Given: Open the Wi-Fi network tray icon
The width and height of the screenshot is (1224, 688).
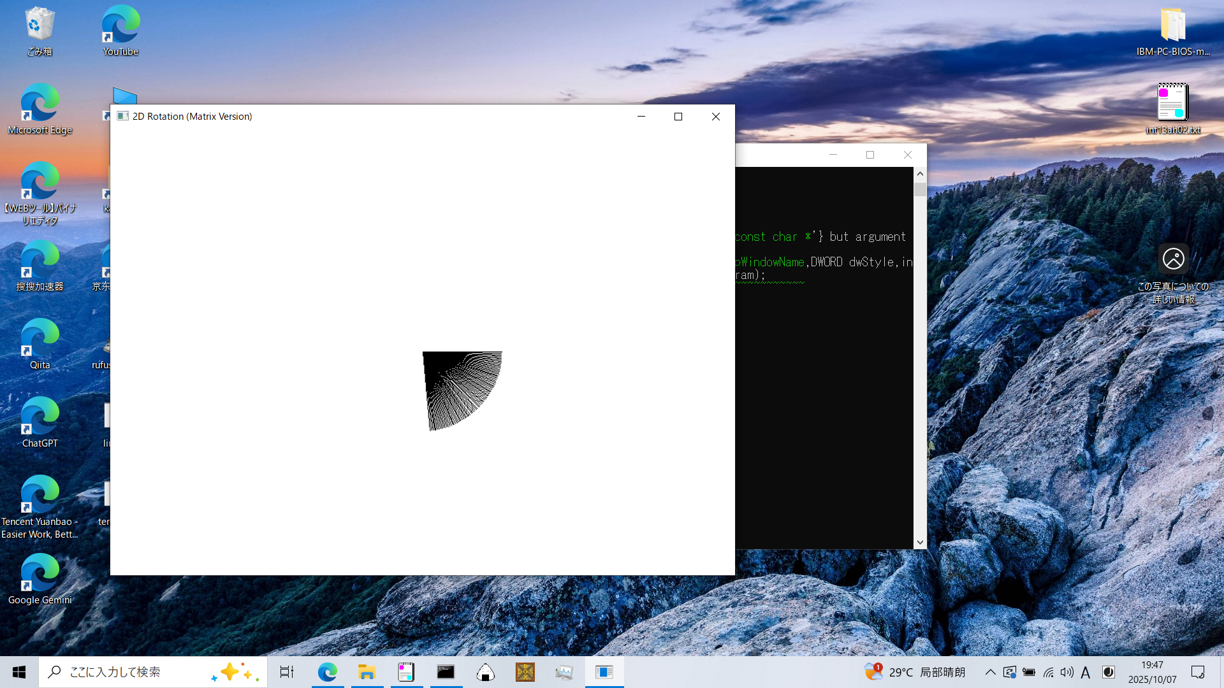Looking at the screenshot, I should (1048, 673).
